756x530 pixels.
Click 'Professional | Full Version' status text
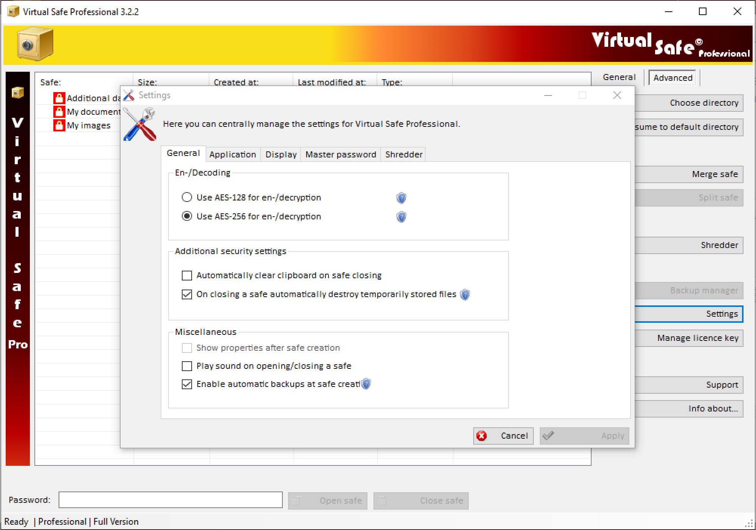88,522
